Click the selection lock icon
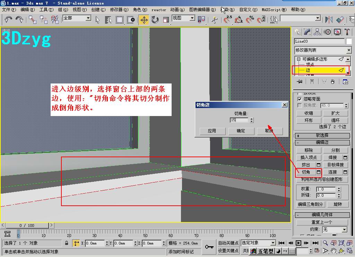Screen dimensions: 355x257 point(67,243)
